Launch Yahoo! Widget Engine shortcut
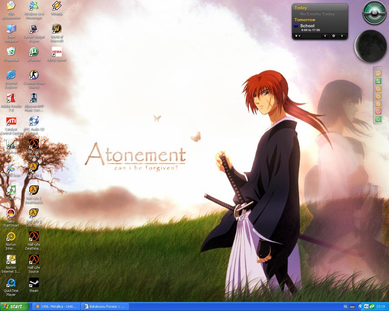 click(x=34, y=33)
